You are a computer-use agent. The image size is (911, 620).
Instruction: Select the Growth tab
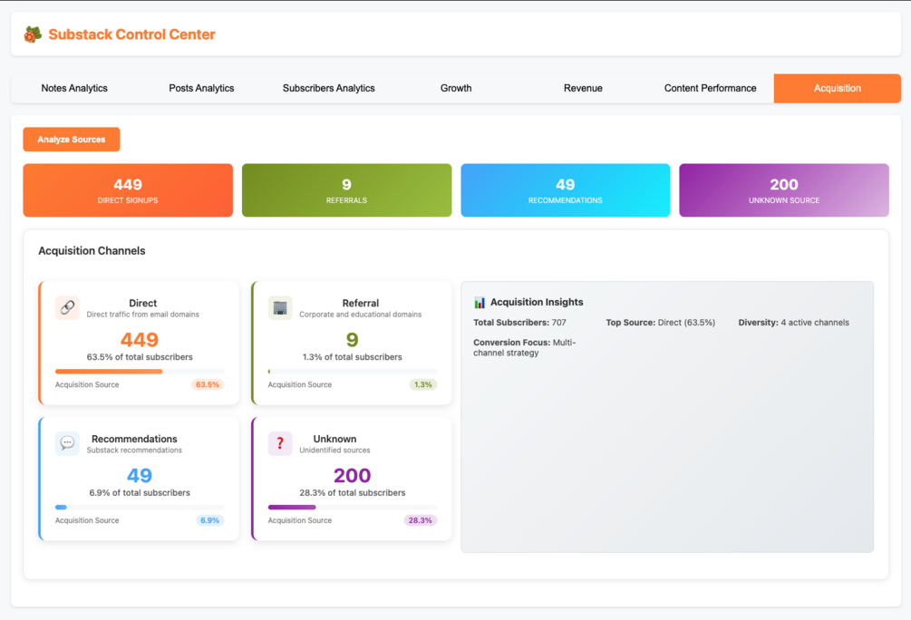click(x=456, y=88)
